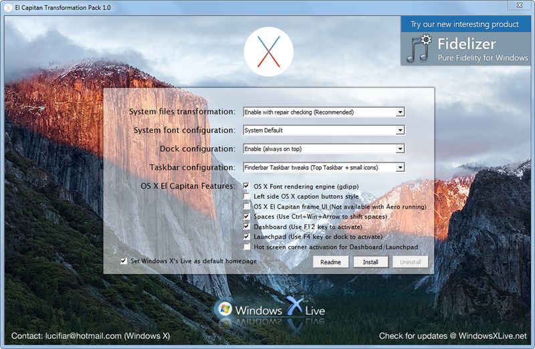This screenshot has width=535, height=349.
Task: Click the word 'Live' in the bottom logo
Action: pos(315,310)
